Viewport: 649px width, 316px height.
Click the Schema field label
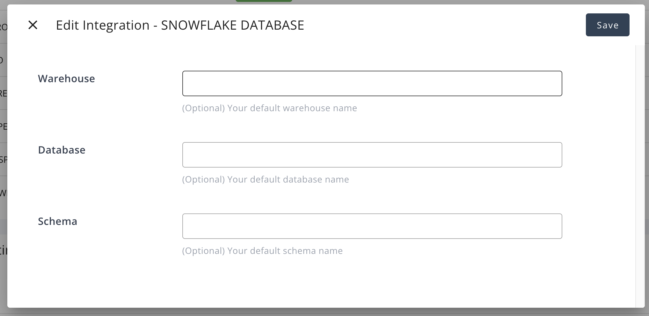[x=57, y=221]
